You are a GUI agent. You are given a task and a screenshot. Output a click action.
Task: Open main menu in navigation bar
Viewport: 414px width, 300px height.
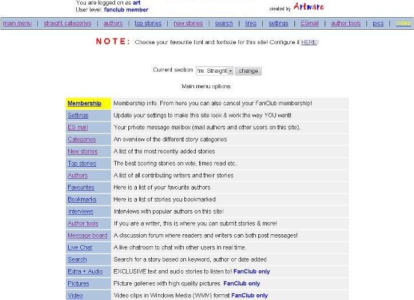[x=17, y=23]
